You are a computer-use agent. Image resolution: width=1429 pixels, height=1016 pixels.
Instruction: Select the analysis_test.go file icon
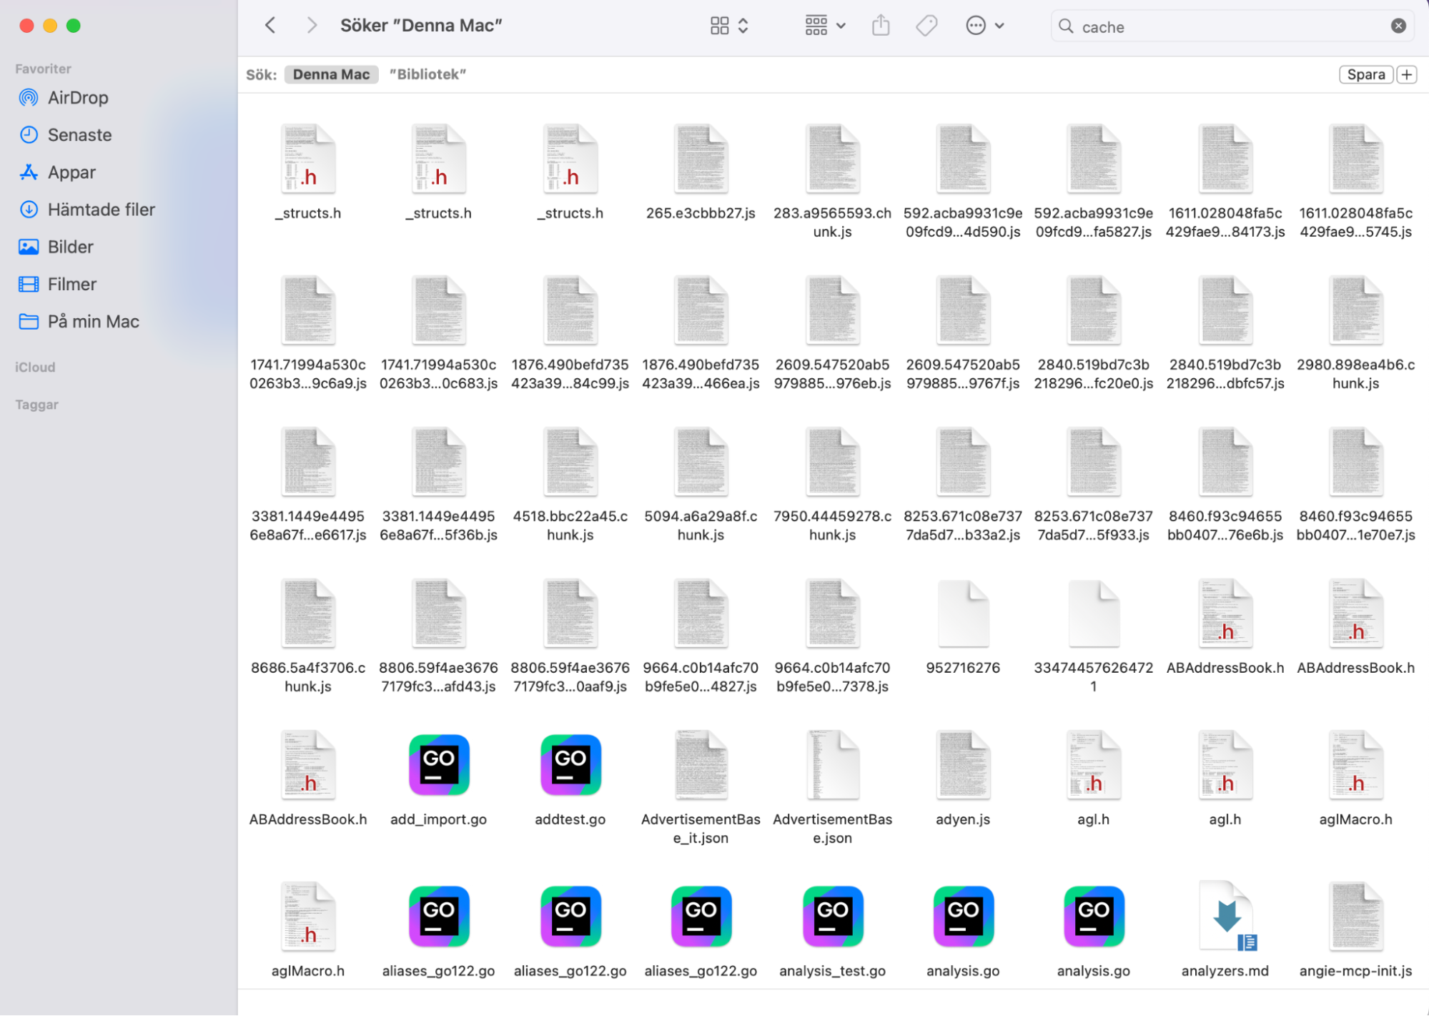click(833, 917)
